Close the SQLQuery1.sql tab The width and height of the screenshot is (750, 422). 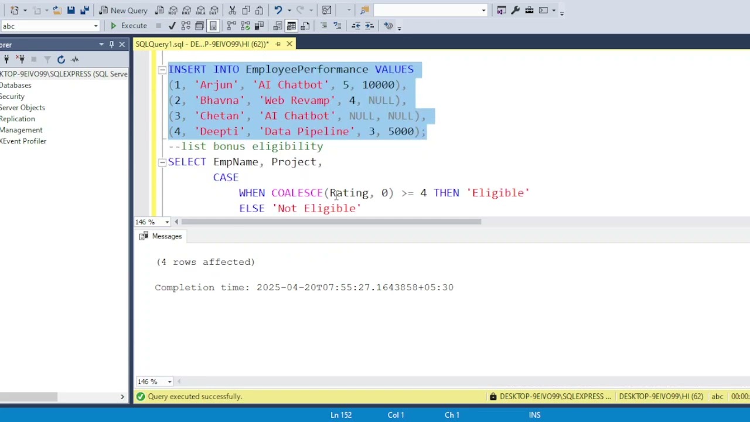click(x=289, y=44)
